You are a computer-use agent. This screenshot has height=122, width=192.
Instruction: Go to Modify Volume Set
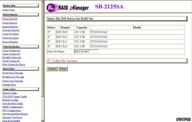[x=12, y=57]
